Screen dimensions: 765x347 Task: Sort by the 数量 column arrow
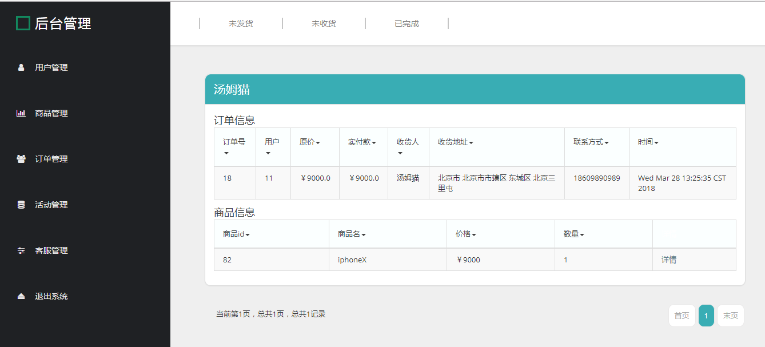(582, 235)
